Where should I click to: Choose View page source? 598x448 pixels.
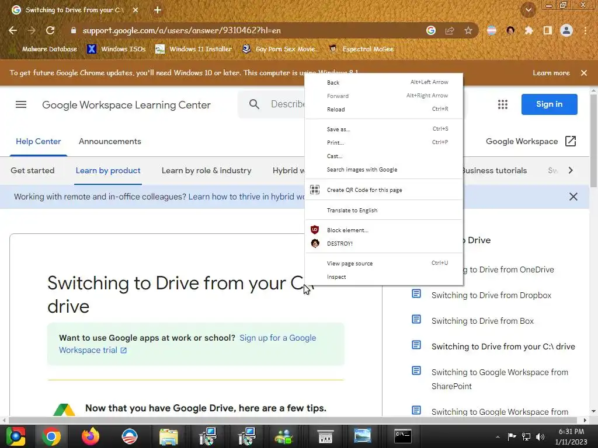tap(384, 263)
